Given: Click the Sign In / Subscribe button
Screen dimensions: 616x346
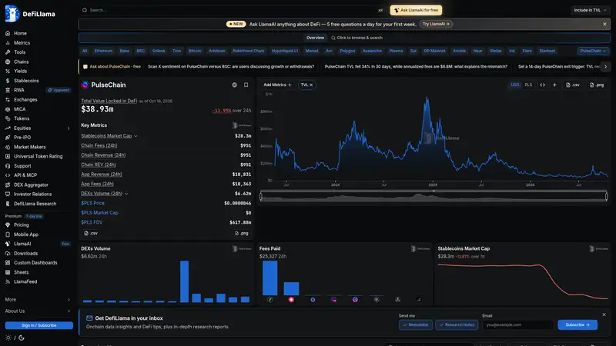Looking at the screenshot, I should [x=39, y=325].
